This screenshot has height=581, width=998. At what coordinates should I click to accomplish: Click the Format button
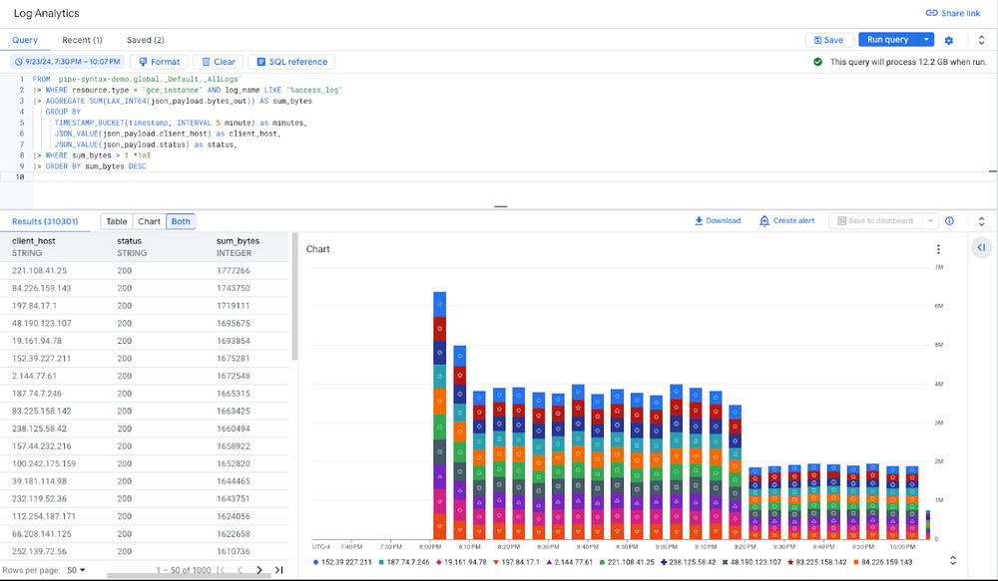[158, 62]
